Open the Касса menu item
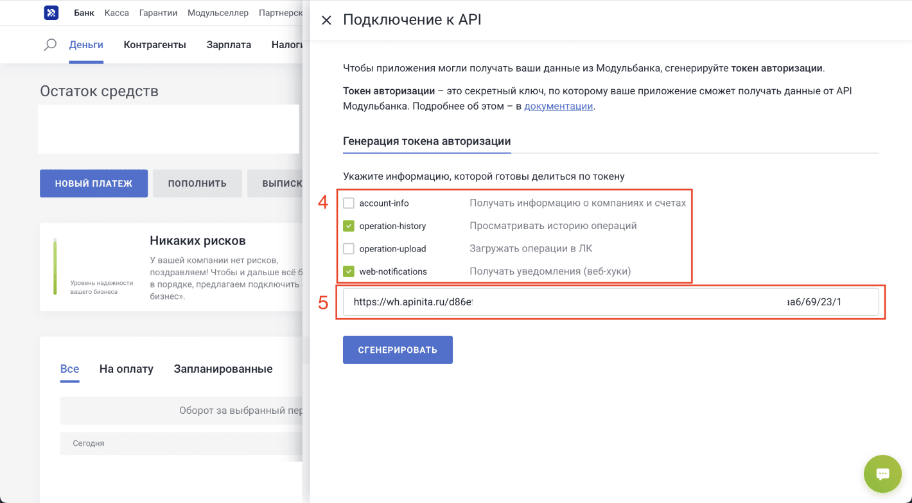The width and height of the screenshot is (912, 503). tap(116, 12)
